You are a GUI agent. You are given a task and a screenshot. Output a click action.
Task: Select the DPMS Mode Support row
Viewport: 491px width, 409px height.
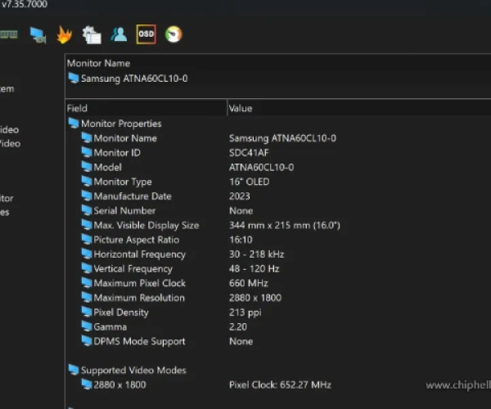[139, 341]
